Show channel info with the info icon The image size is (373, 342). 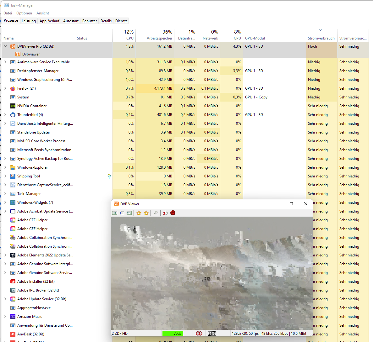click(x=165, y=213)
